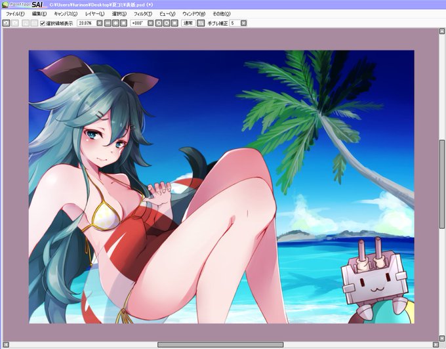Image resolution: width=446 pixels, height=349 pixels.
Task: Click the vertical scrollbar down arrow
Action: (x=441, y=339)
